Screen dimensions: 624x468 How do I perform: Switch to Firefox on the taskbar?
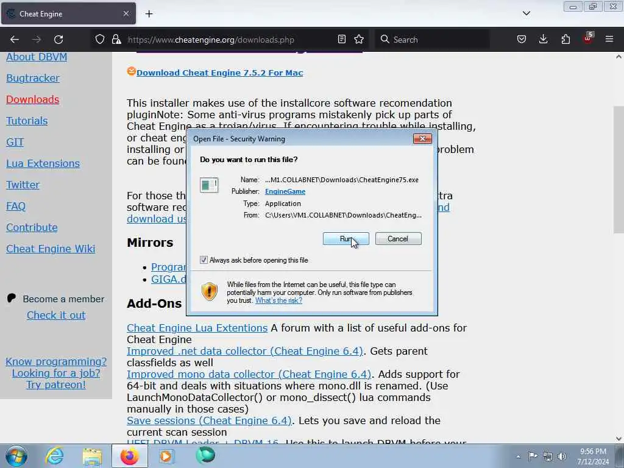[129, 456]
